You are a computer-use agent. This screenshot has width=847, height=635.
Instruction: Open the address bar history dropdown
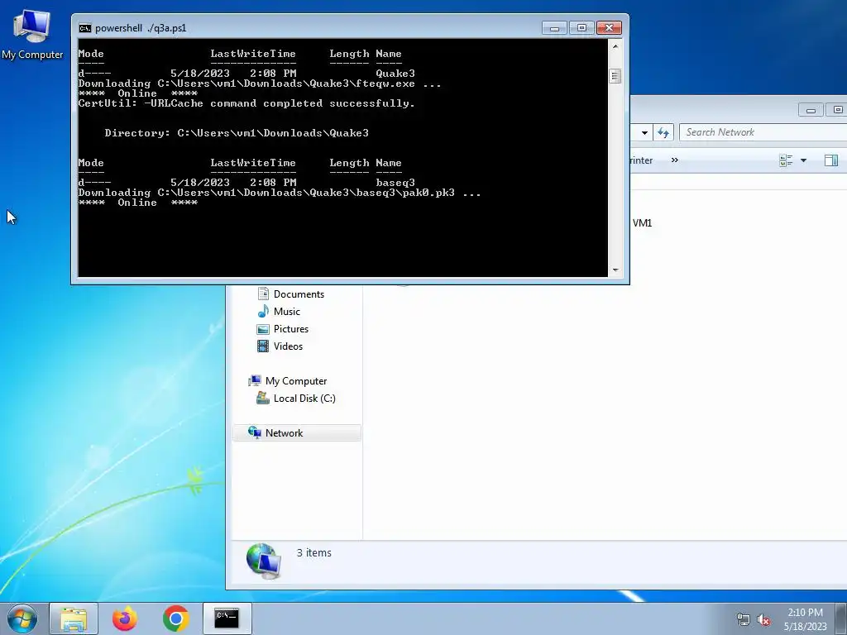pyautogui.click(x=644, y=132)
